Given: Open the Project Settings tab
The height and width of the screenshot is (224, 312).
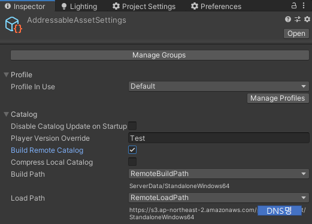Looking at the screenshot, I should click(x=144, y=7).
